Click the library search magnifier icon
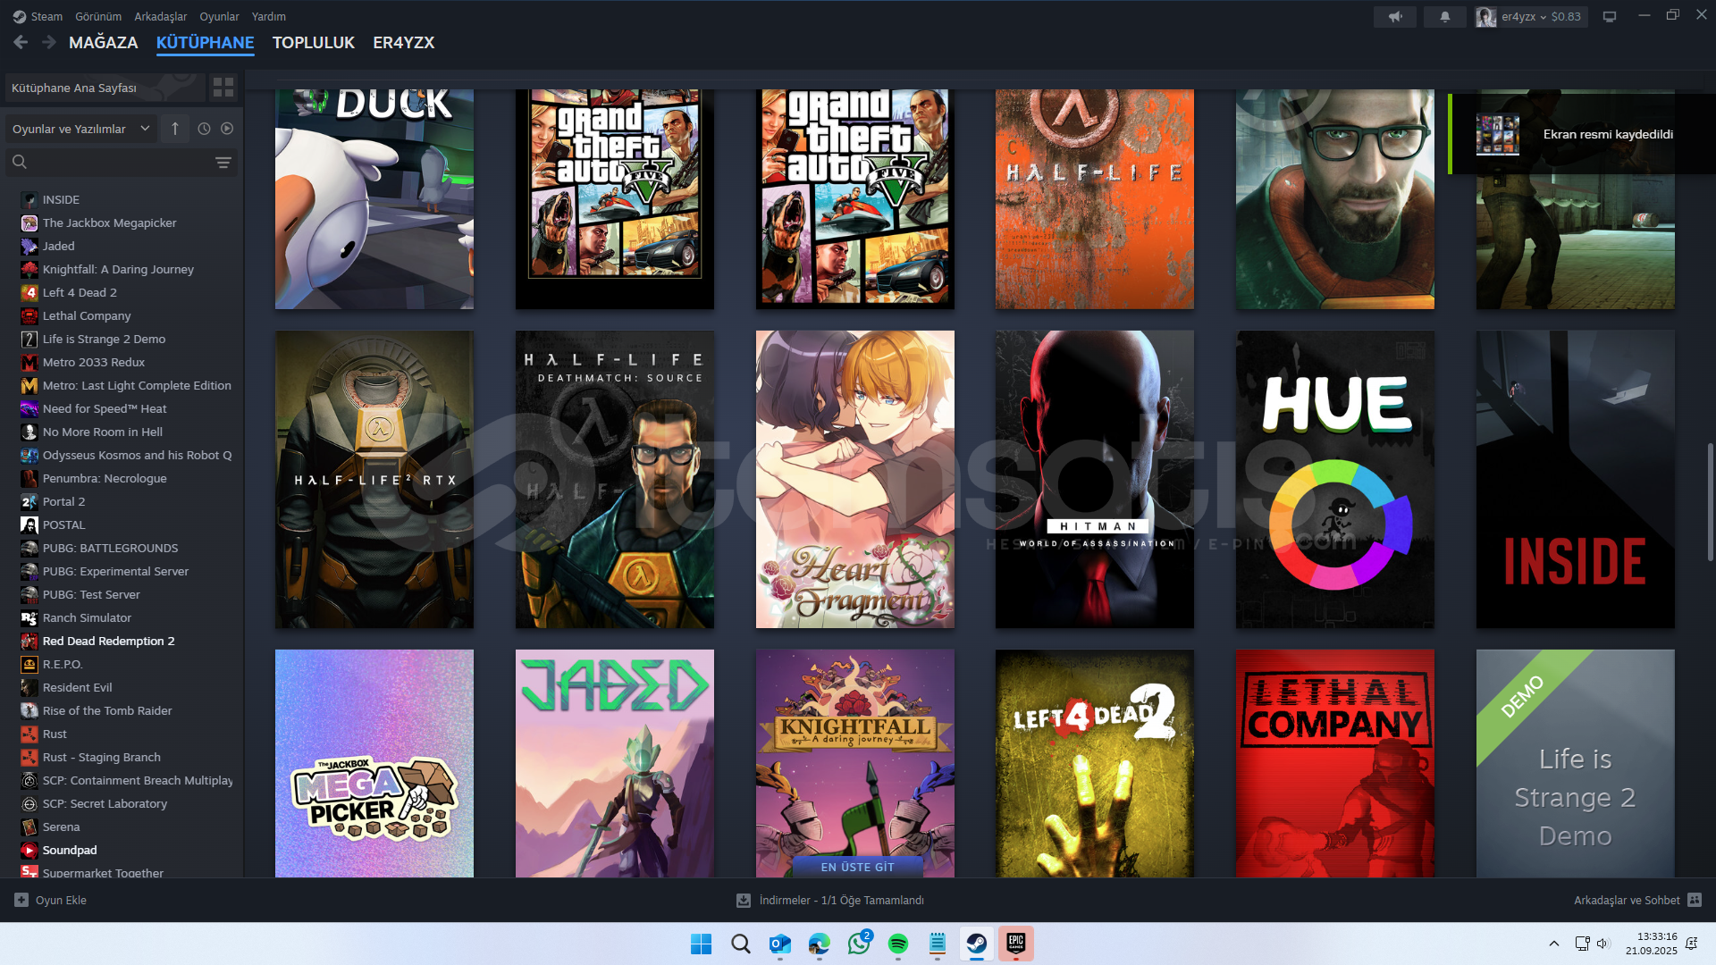Viewport: 1716px width, 965px height. pyautogui.click(x=20, y=162)
